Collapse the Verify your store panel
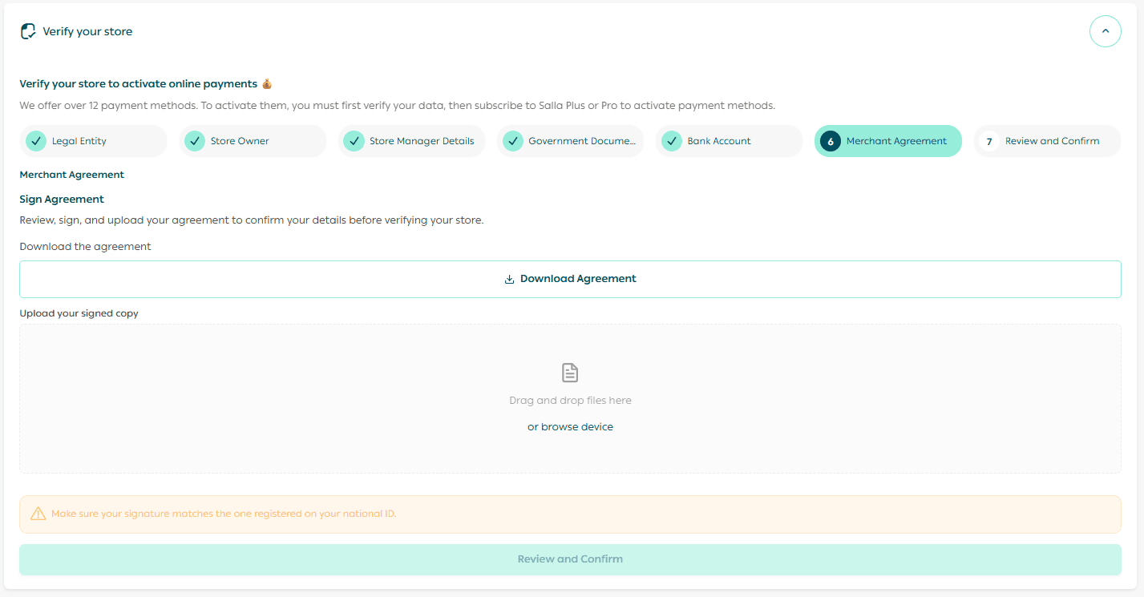This screenshot has width=1144, height=597. coord(1105,31)
